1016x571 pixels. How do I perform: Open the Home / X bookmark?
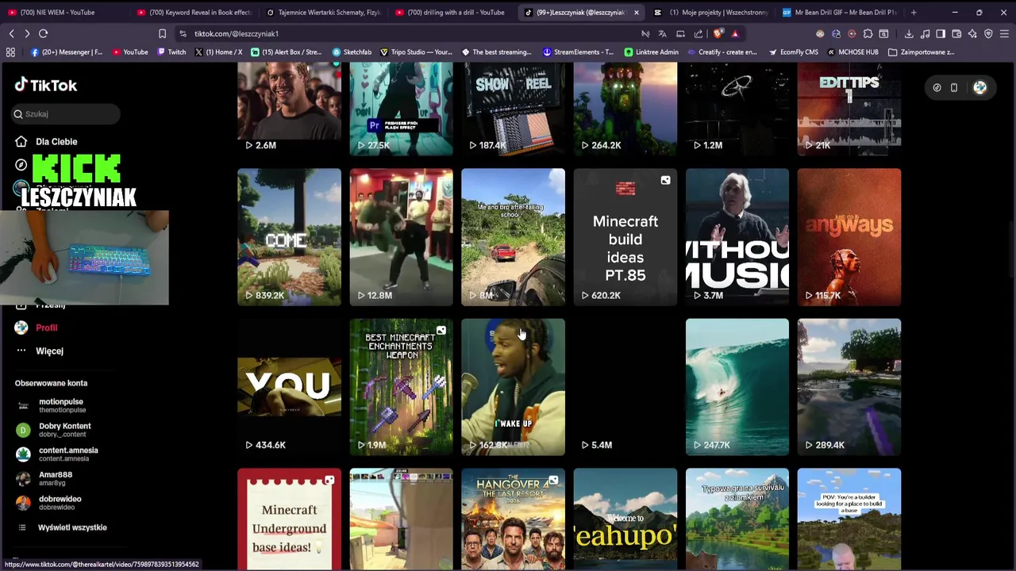[218, 52]
